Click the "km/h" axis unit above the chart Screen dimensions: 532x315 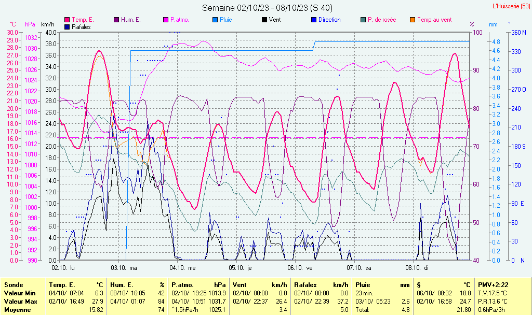47,24
